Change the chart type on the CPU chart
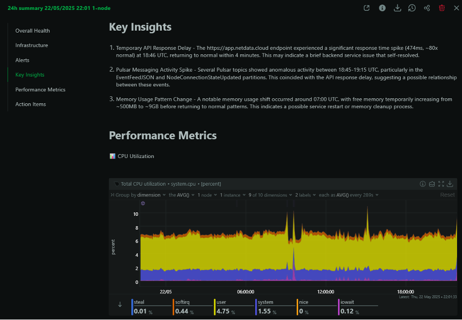This screenshot has width=462, height=320. click(432, 184)
